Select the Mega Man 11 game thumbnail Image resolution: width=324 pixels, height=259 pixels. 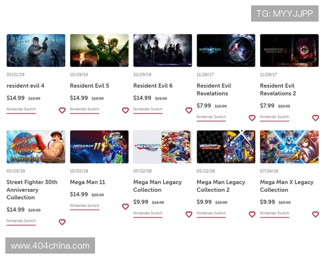99,147
